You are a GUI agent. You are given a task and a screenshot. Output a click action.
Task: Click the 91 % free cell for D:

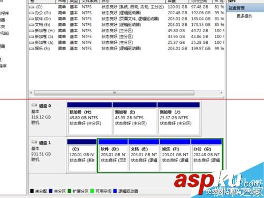click(219, 19)
